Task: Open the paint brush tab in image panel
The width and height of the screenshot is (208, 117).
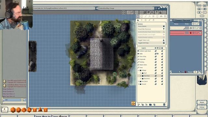Action: tap(146, 16)
